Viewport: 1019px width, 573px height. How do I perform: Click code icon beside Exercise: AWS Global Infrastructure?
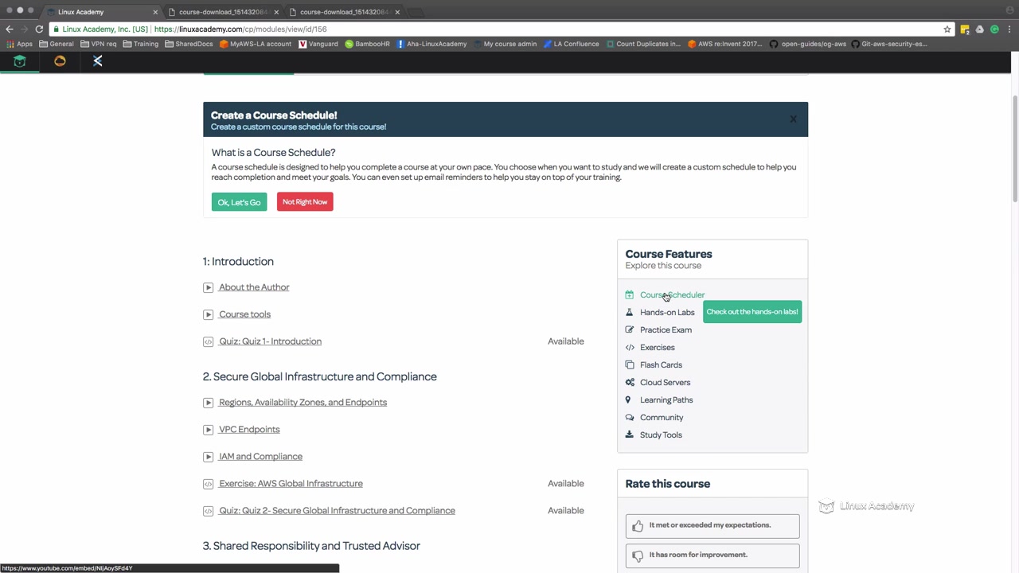tap(208, 484)
